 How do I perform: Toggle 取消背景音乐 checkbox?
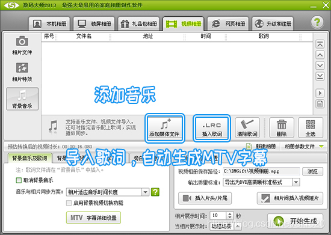(19, 180)
